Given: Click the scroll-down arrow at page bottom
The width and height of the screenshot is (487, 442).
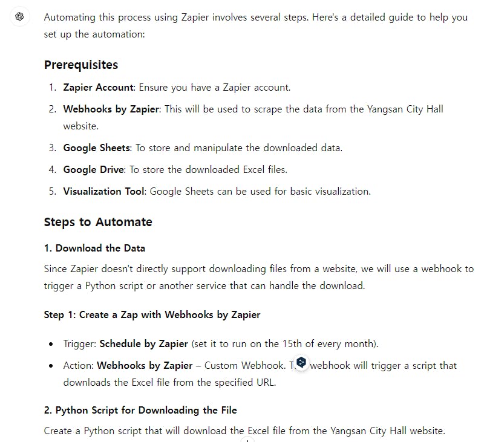Looking at the screenshot, I should point(247,440).
